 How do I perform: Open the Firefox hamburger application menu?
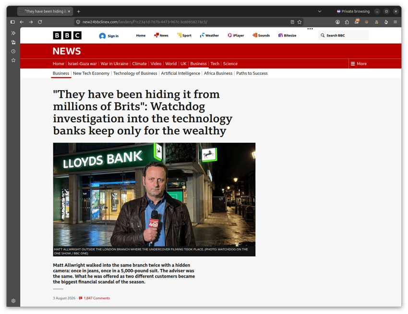(395, 22)
